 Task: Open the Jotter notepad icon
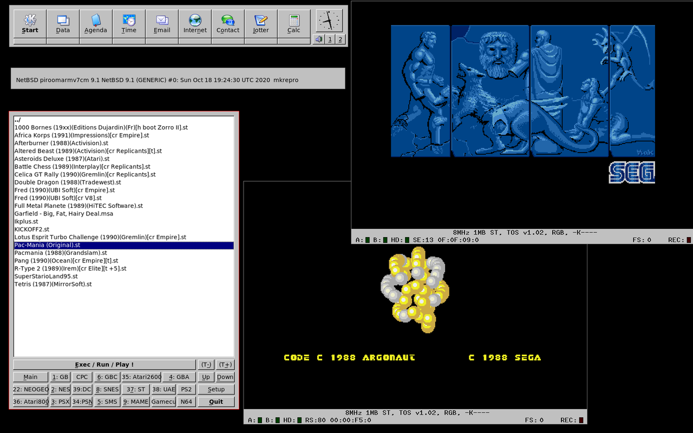pos(261,24)
